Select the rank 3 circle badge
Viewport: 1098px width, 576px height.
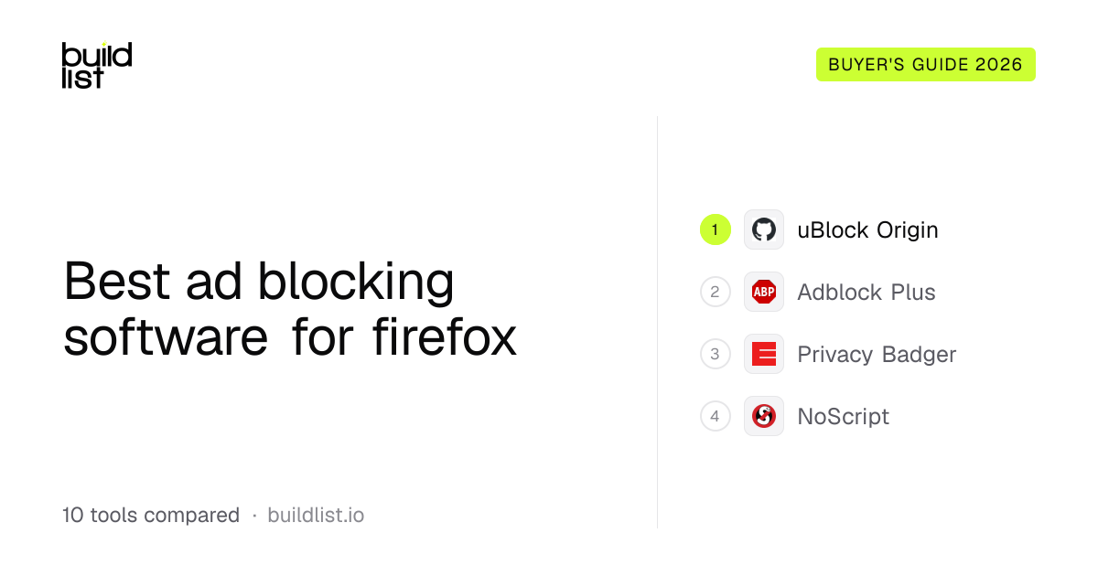(716, 354)
